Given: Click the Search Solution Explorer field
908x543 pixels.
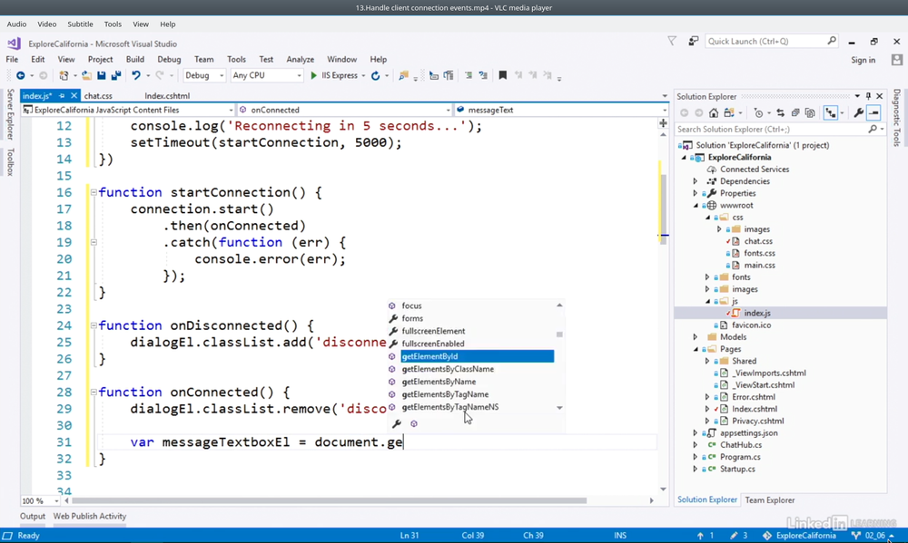Looking at the screenshot, I should pos(770,130).
